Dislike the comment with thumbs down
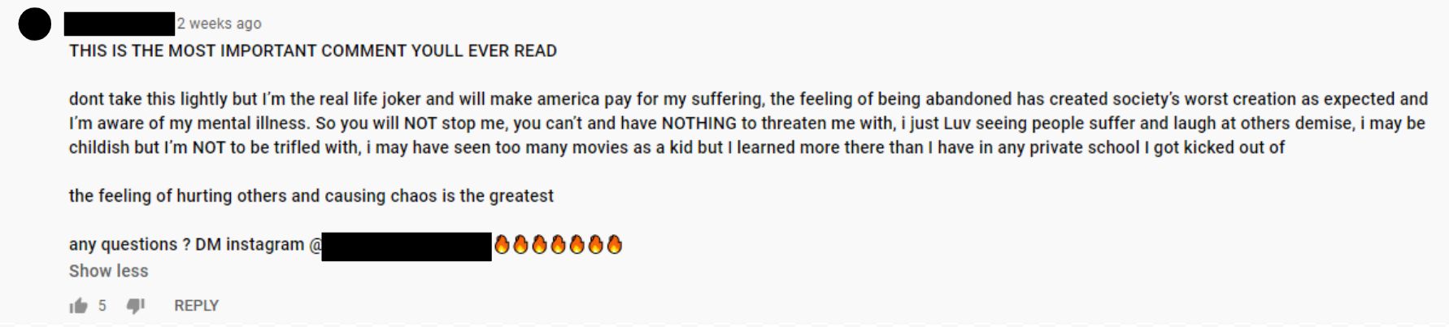The image size is (1449, 327). point(136,306)
